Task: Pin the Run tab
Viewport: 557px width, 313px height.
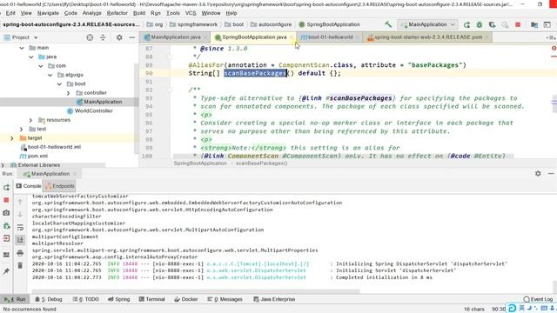Action: pos(6,271)
